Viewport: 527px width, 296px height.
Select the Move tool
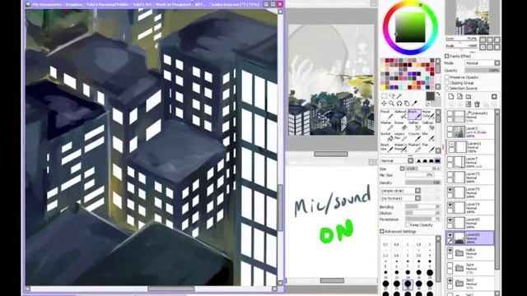(384, 104)
